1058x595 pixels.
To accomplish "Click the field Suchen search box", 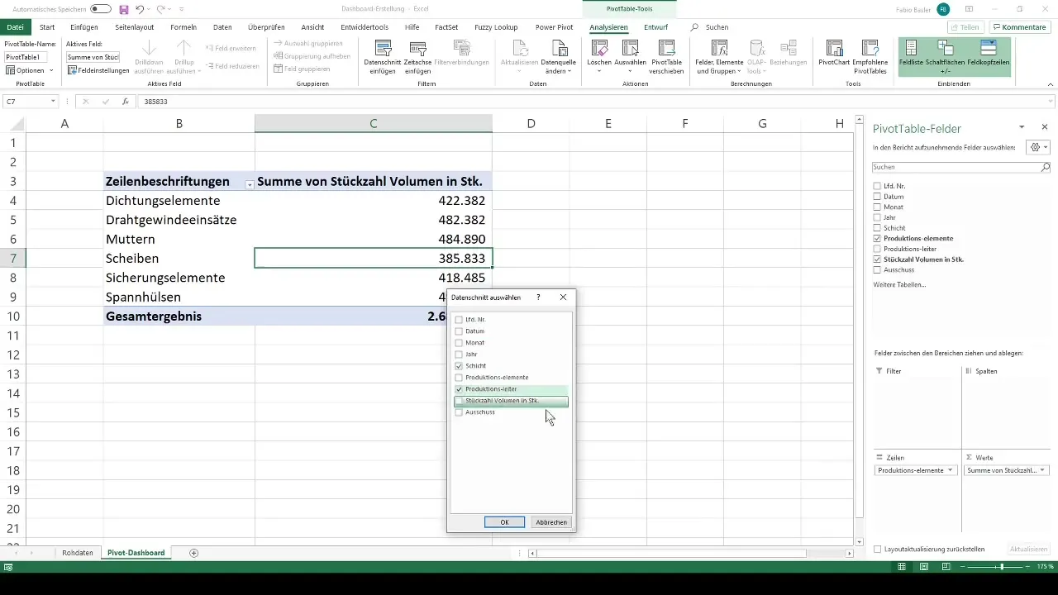I will (x=961, y=167).
